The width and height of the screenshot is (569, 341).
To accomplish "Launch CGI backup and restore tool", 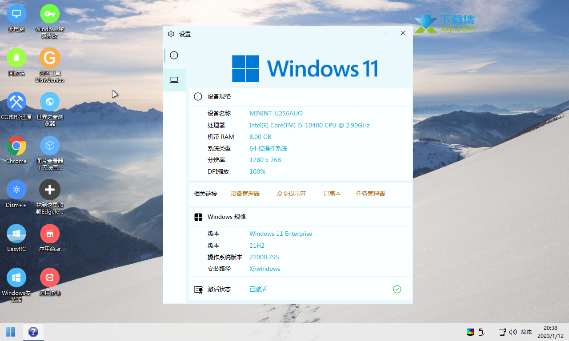I will pyautogui.click(x=16, y=102).
